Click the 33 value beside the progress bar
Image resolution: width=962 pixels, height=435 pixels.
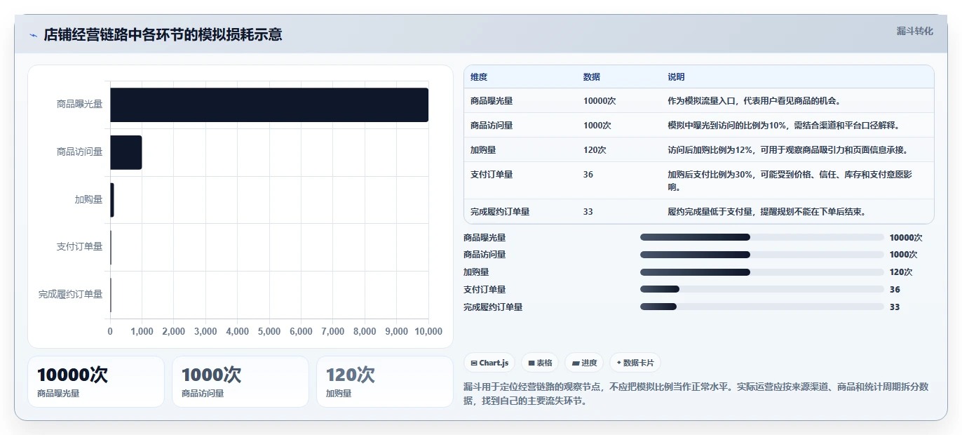tap(895, 307)
